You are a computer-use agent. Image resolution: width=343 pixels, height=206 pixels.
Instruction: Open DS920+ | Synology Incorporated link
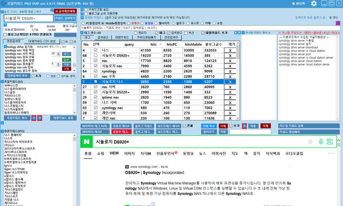155,173
